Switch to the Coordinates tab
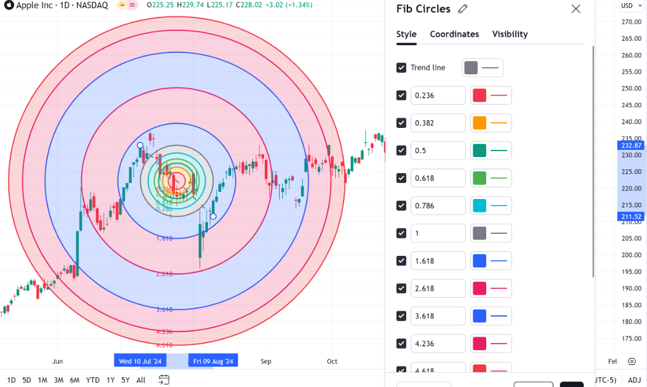This screenshot has width=647, height=387. pyautogui.click(x=455, y=34)
